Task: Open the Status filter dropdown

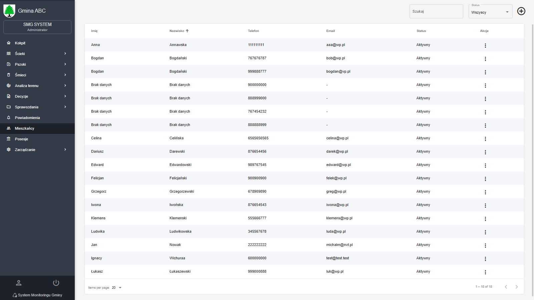Action: tap(490, 12)
